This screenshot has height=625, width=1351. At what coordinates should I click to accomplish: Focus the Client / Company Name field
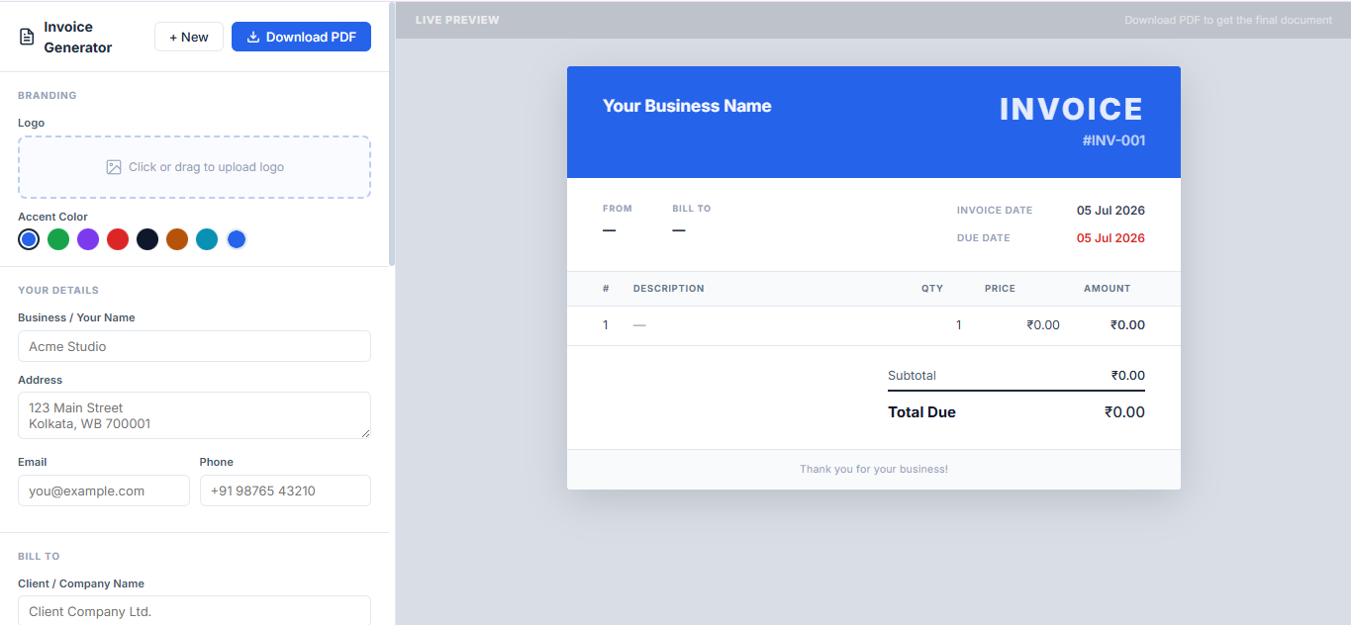tap(194, 610)
